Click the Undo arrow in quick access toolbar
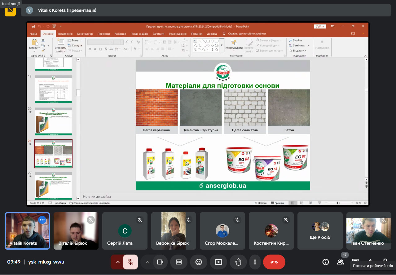The width and height of the screenshot is (396, 275). coord(39,26)
